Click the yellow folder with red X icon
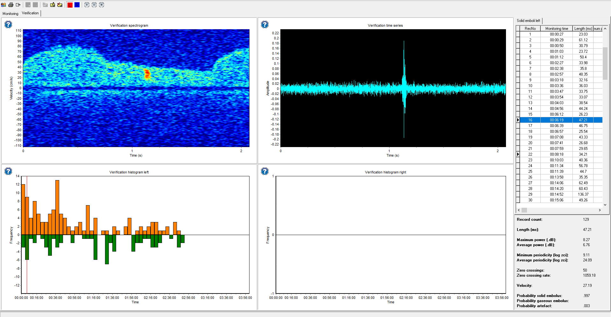The width and height of the screenshot is (611, 317). (x=60, y=5)
